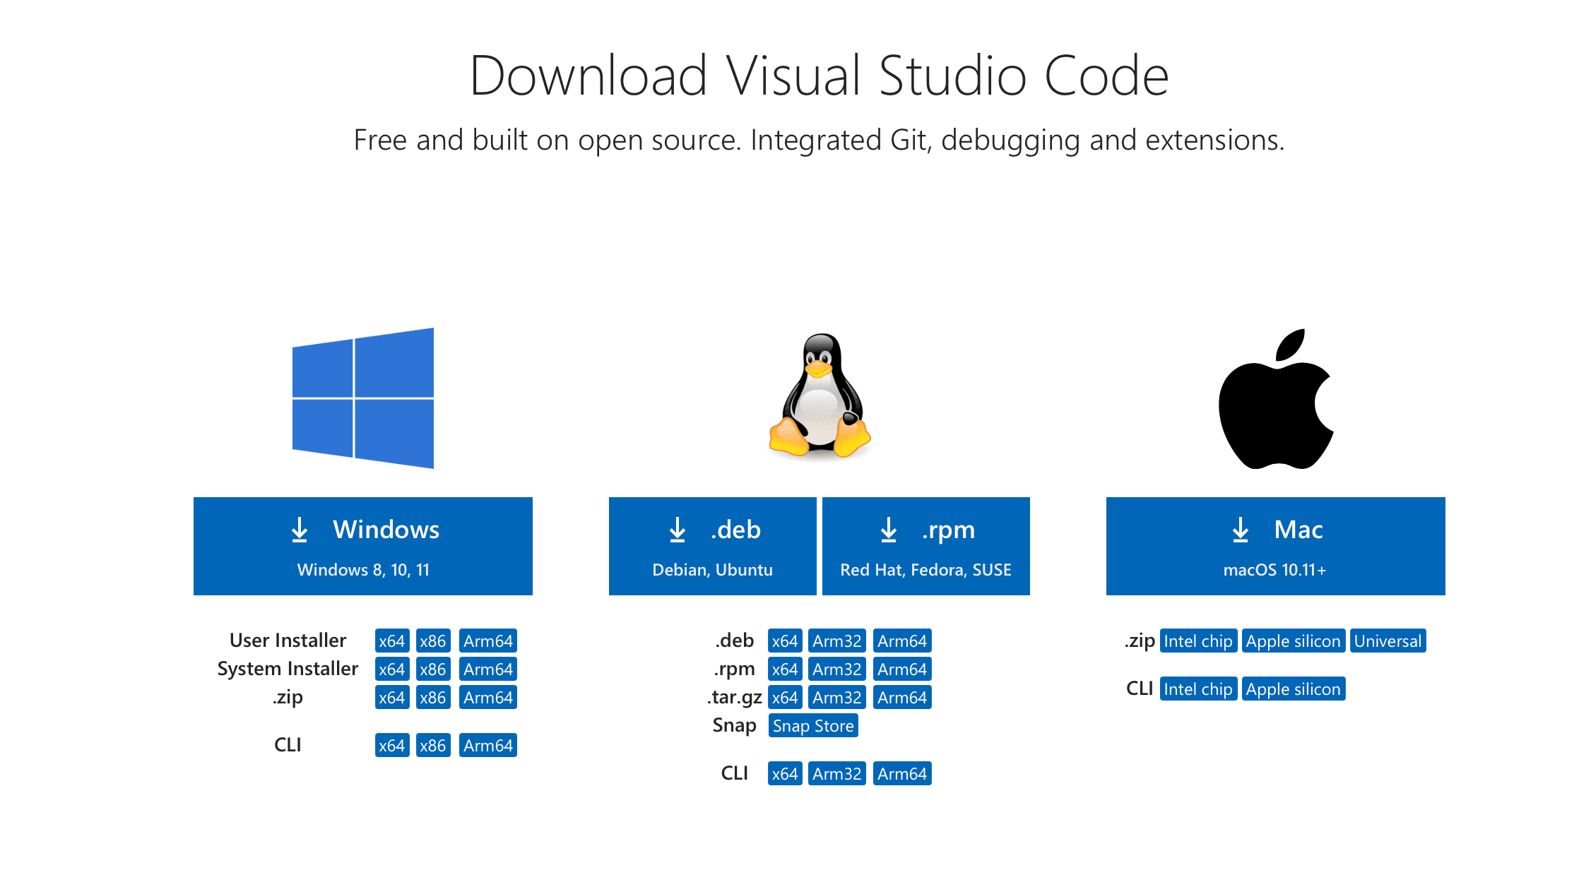This screenshot has height=887, width=1591.
Task: Download the Linux CLI for Arm64
Action: tap(902, 773)
